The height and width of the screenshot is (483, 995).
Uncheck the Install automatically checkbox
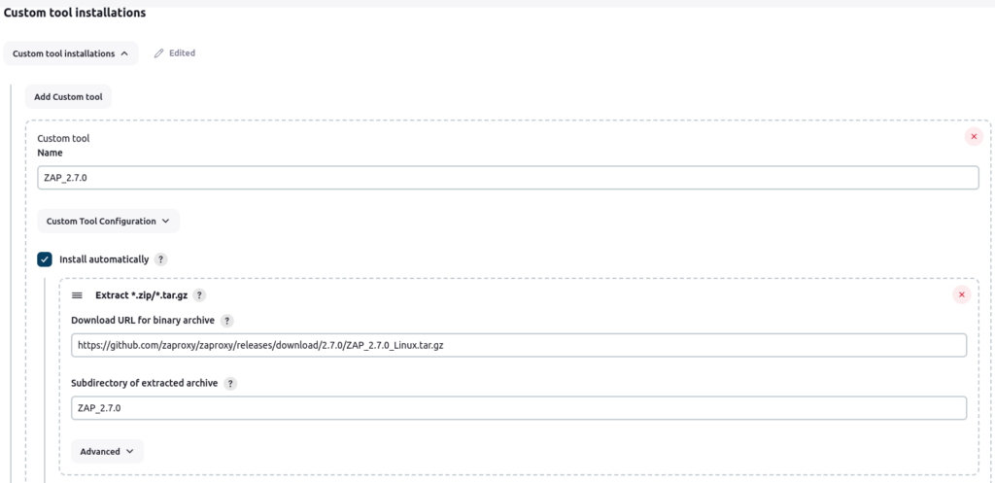(x=45, y=259)
